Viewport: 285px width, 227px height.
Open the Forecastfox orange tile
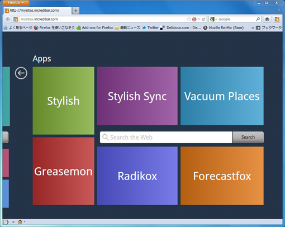click(222, 176)
